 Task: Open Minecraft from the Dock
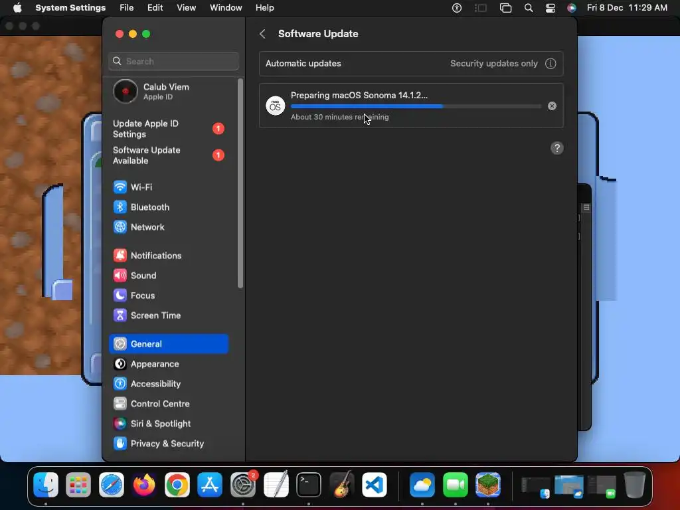(488, 485)
